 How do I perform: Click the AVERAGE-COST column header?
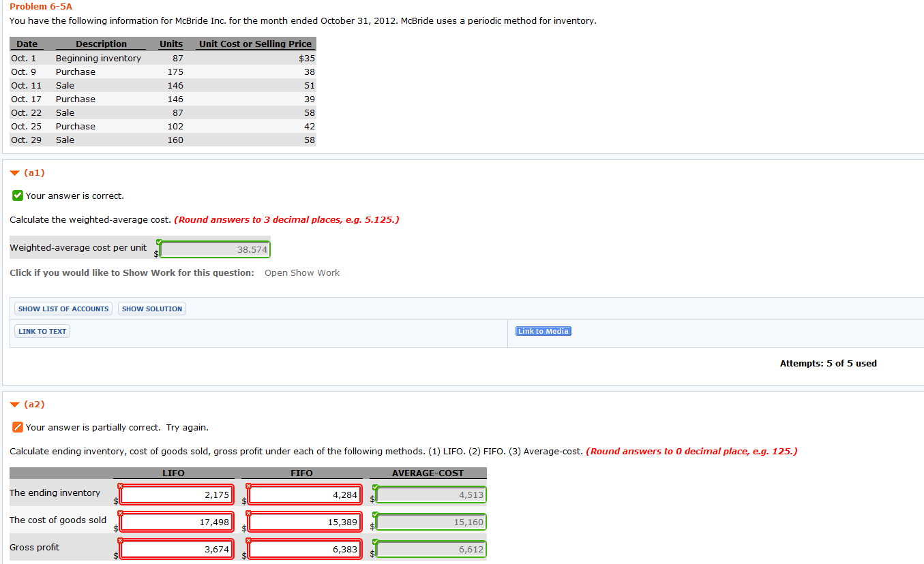[x=428, y=473]
